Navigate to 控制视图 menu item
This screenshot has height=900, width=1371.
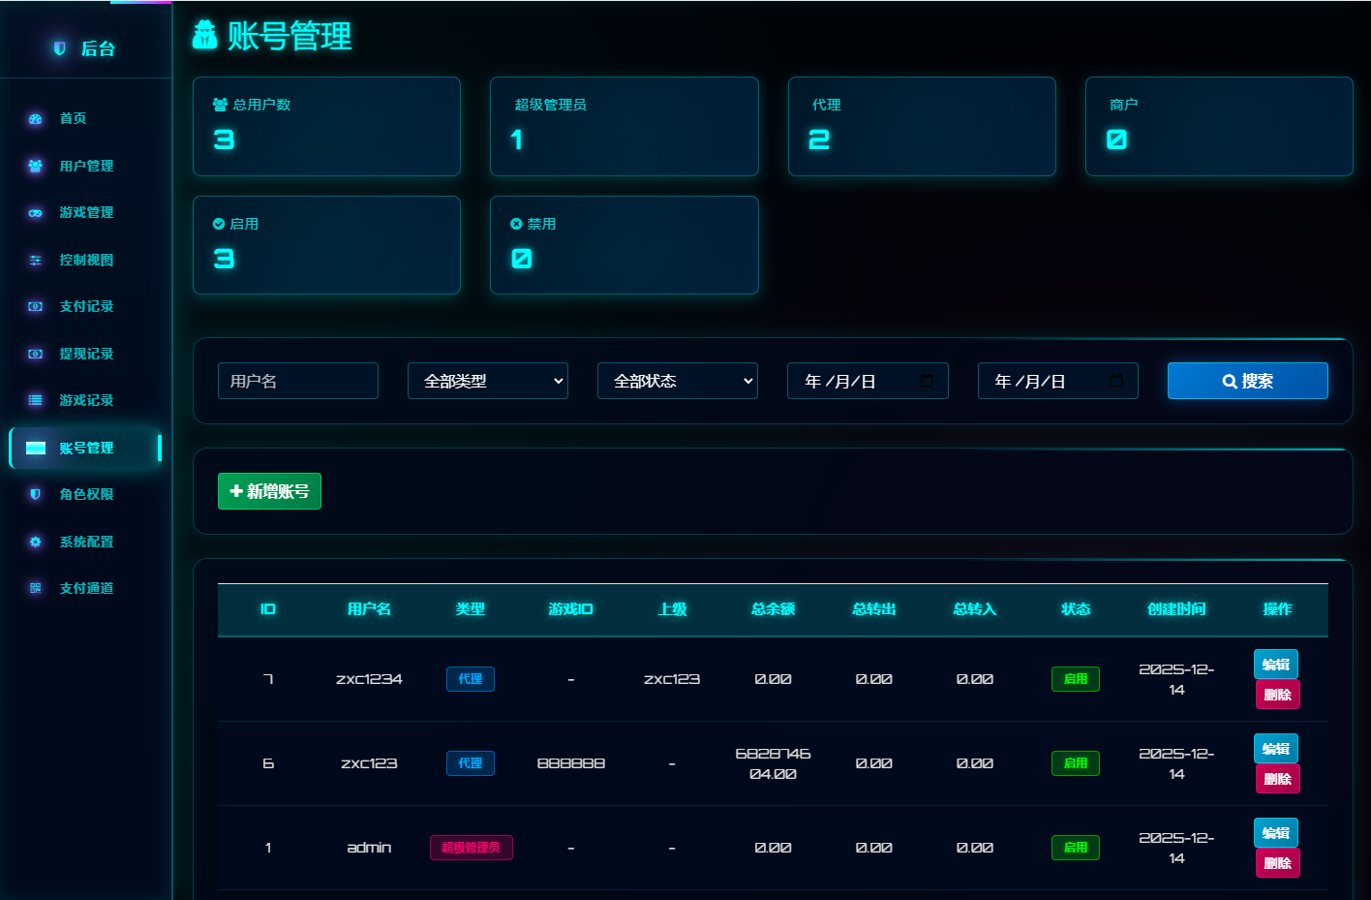pyautogui.click(x=85, y=260)
